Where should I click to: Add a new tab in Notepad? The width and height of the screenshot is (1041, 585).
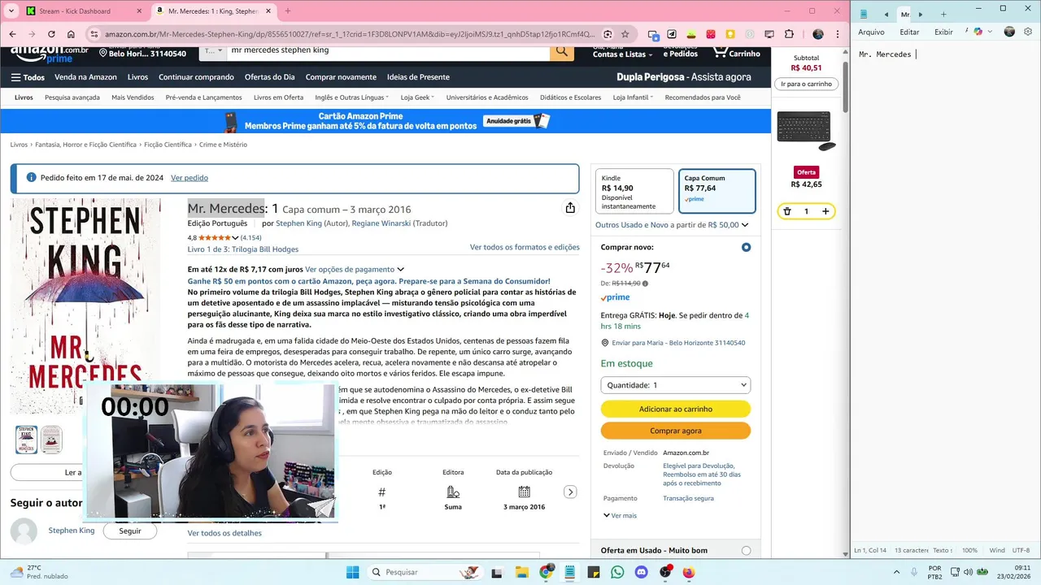click(943, 14)
